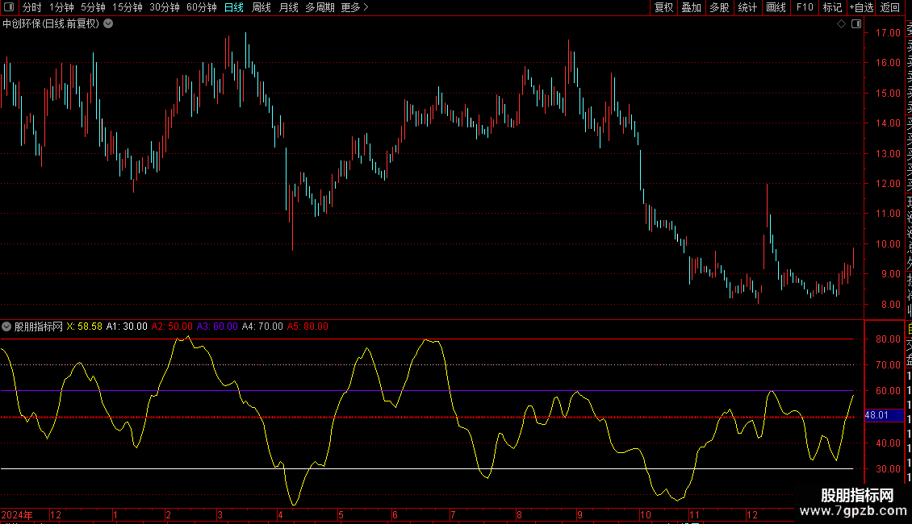Click the A5: 80.00 parameter label
This screenshot has height=524, width=912.
307,326
